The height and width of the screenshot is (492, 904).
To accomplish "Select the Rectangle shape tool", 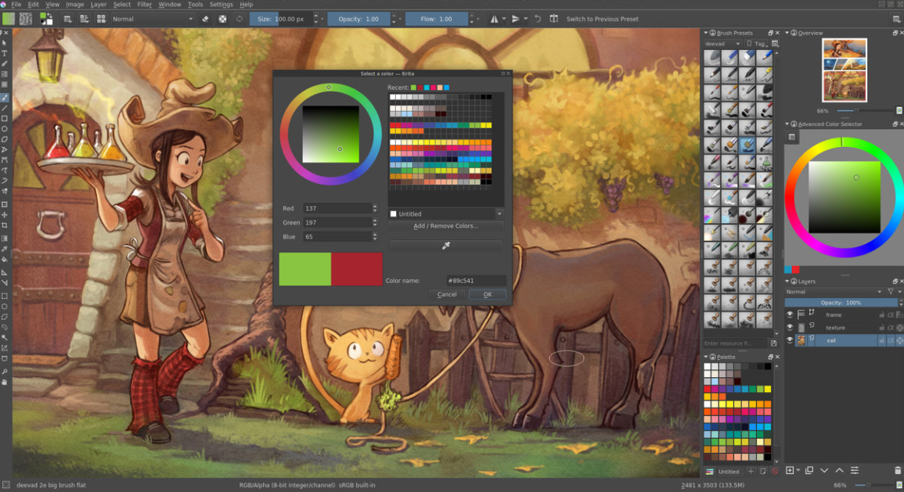I will [5, 119].
